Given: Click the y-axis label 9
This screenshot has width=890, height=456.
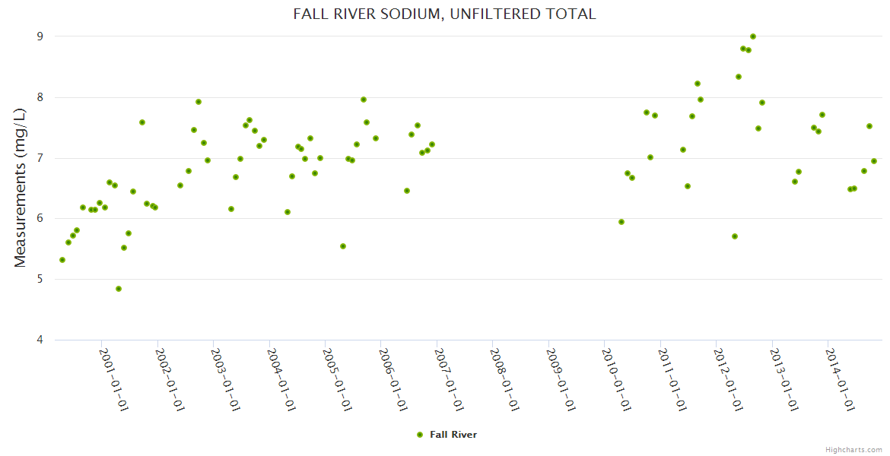Looking at the screenshot, I should [x=40, y=36].
